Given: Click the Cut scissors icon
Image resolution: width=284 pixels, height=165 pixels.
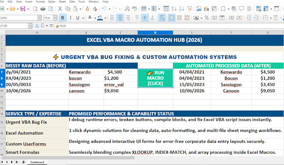Looking at the screenshot, I should [60, 8].
